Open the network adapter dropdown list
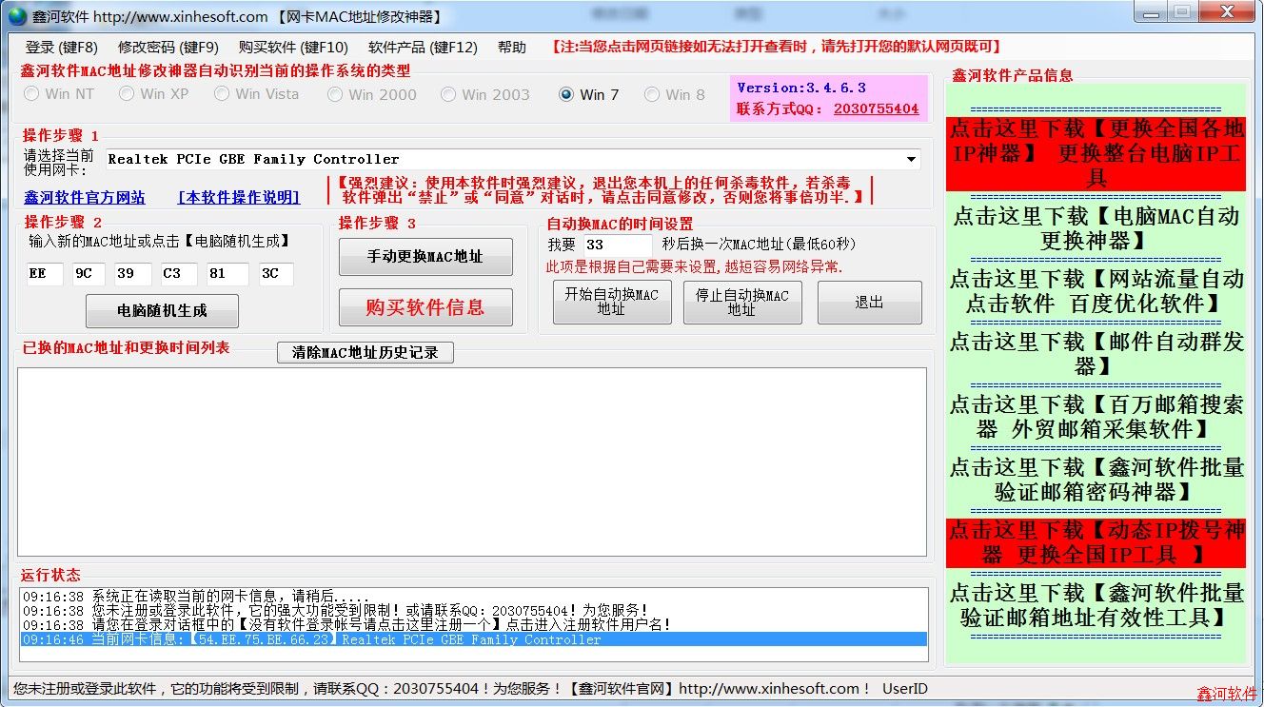Image resolution: width=1264 pixels, height=707 pixels. click(x=912, y=159)
